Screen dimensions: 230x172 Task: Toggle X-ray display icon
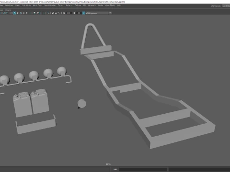click(53, 13)
